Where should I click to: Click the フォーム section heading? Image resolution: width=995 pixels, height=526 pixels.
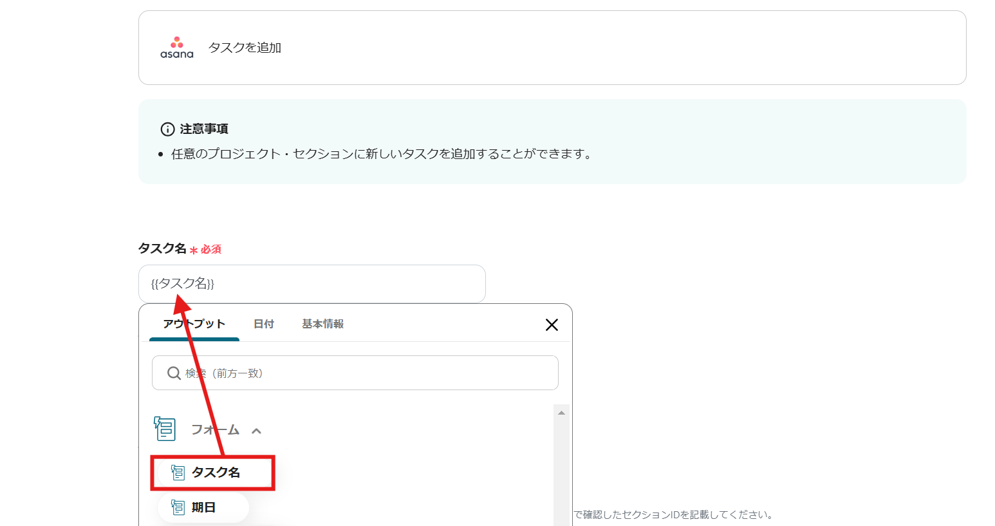click(x=215, y=429)
